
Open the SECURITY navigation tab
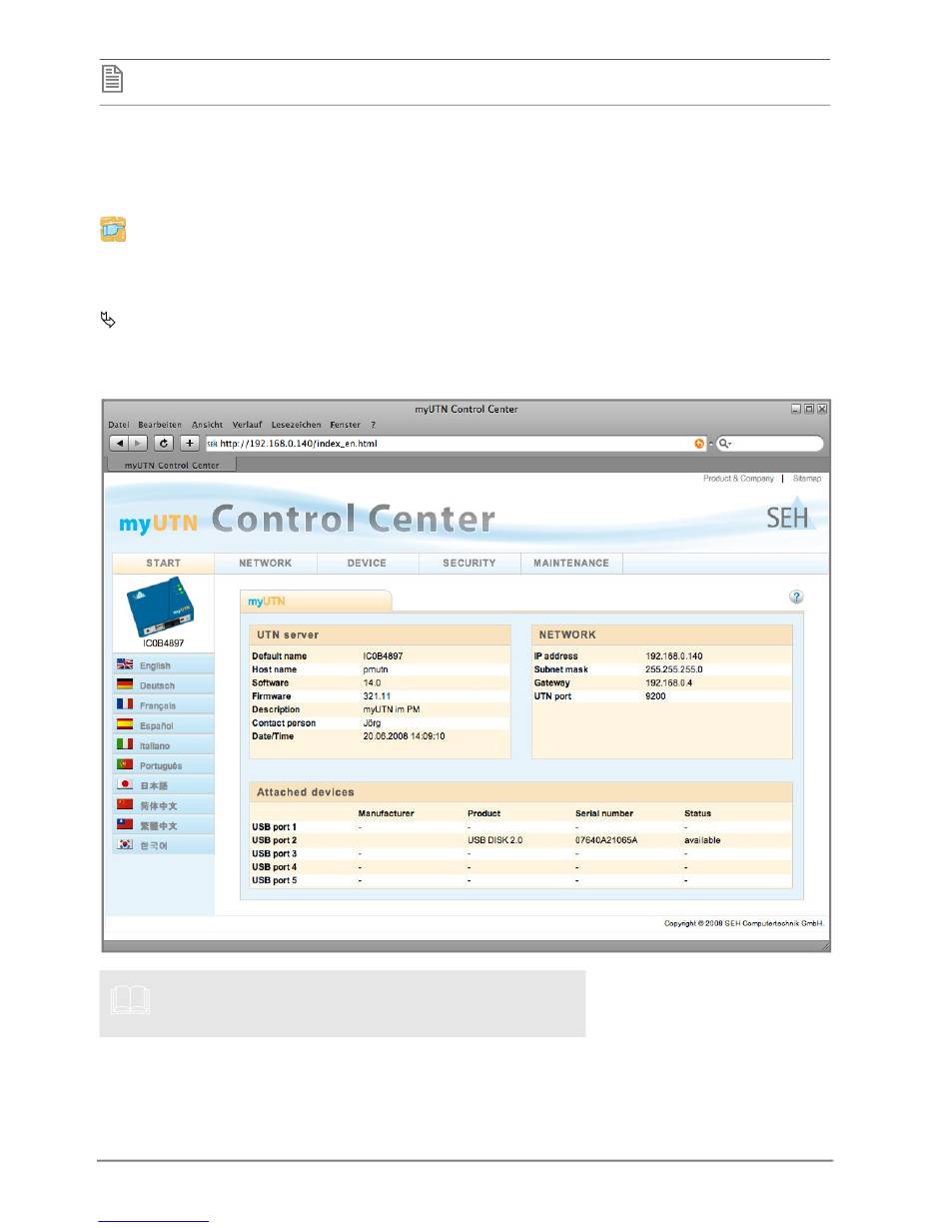470,564
